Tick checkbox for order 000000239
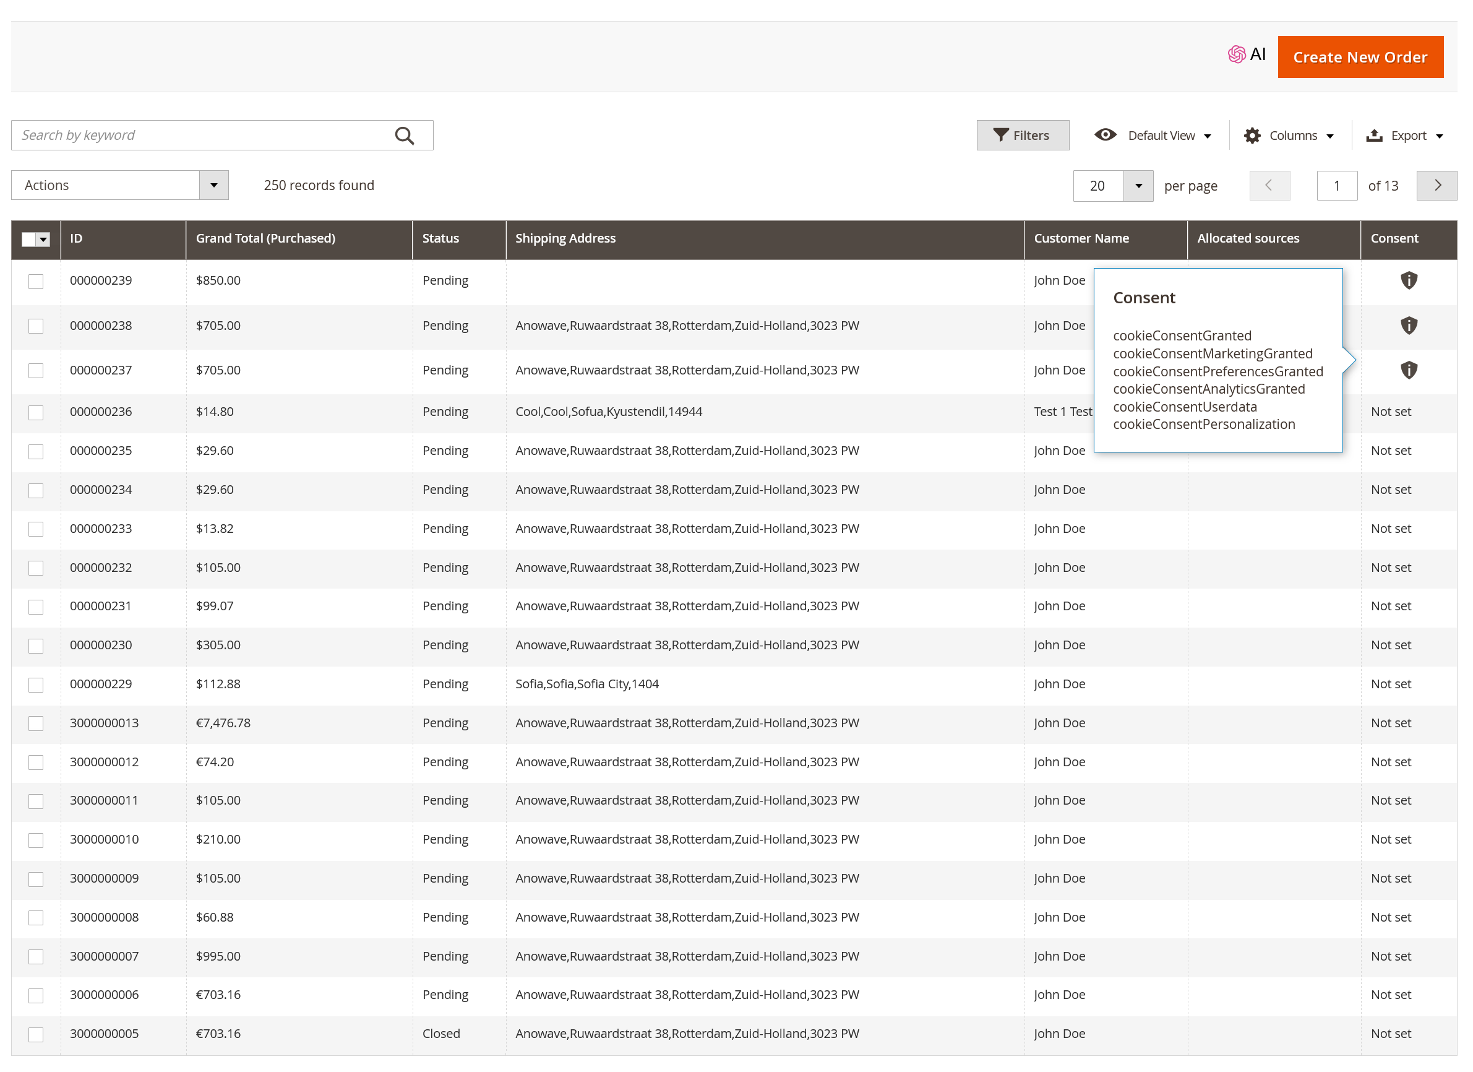Screen dimensions: 1473x1072 tap(36, 282)
